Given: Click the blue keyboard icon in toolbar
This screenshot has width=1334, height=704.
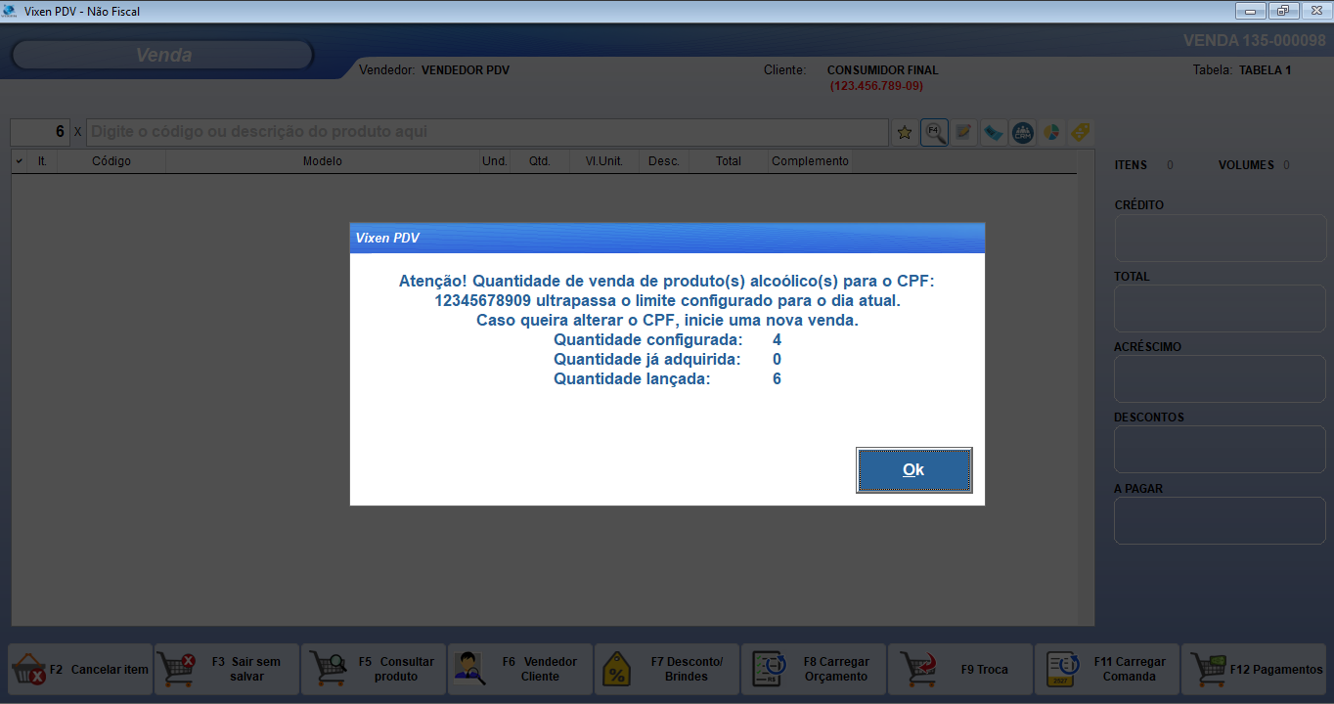Looking at the screenshot, I should pos(993,132).
